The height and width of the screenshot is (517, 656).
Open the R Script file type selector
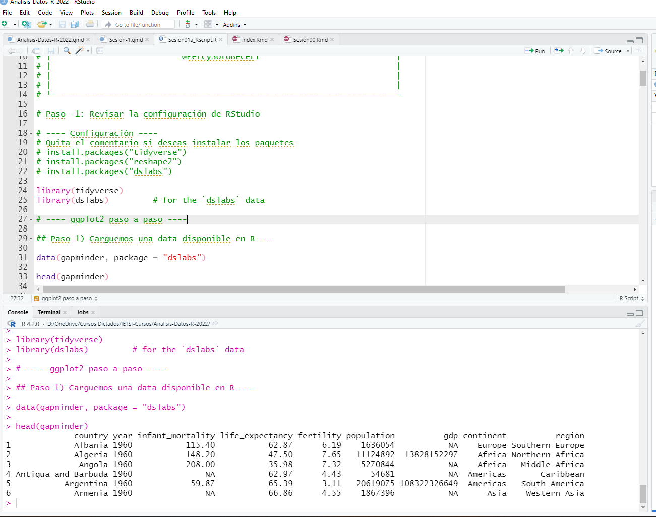click(631, 298)
